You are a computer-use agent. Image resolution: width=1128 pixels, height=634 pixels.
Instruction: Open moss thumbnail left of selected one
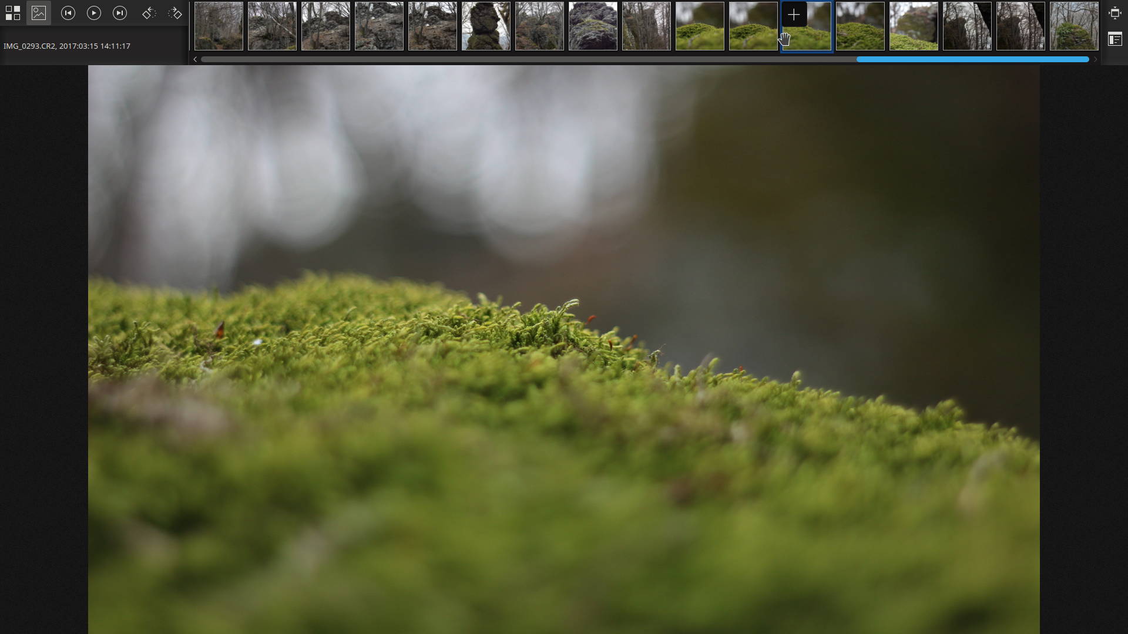[753, 26]
